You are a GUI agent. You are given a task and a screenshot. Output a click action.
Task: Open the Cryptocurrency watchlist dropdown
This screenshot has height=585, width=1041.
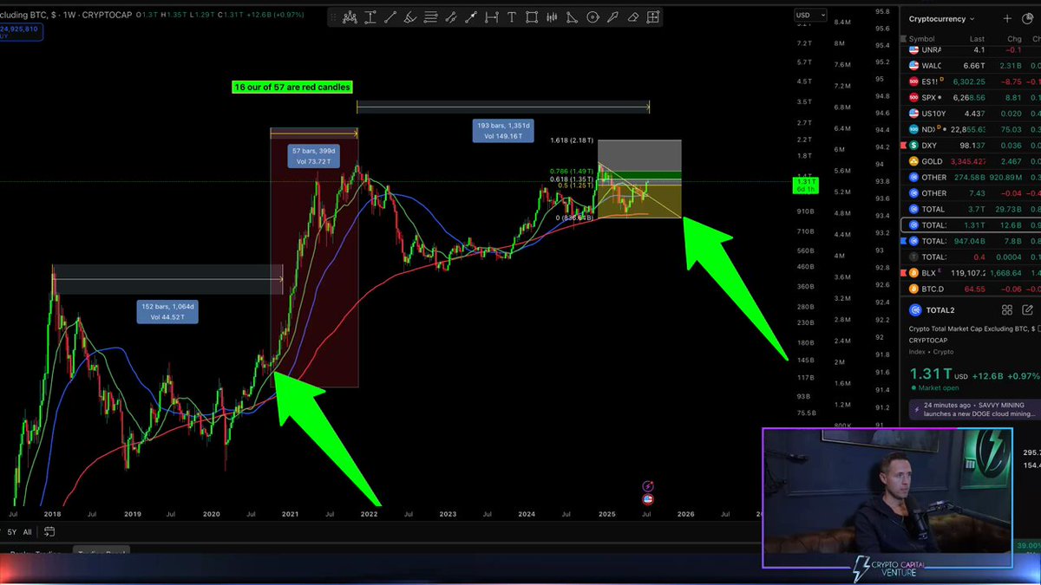[943, 18]
